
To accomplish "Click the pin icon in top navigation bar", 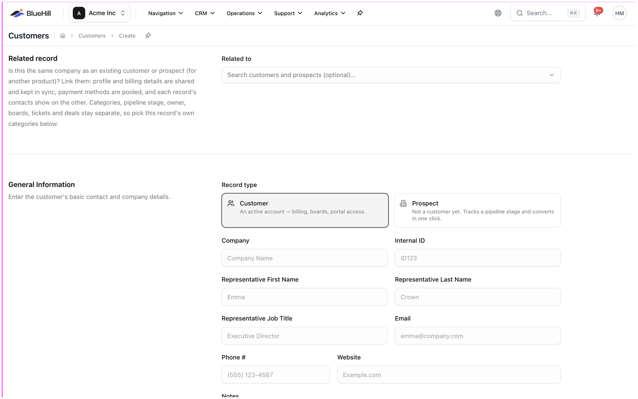I will [360, 13].
